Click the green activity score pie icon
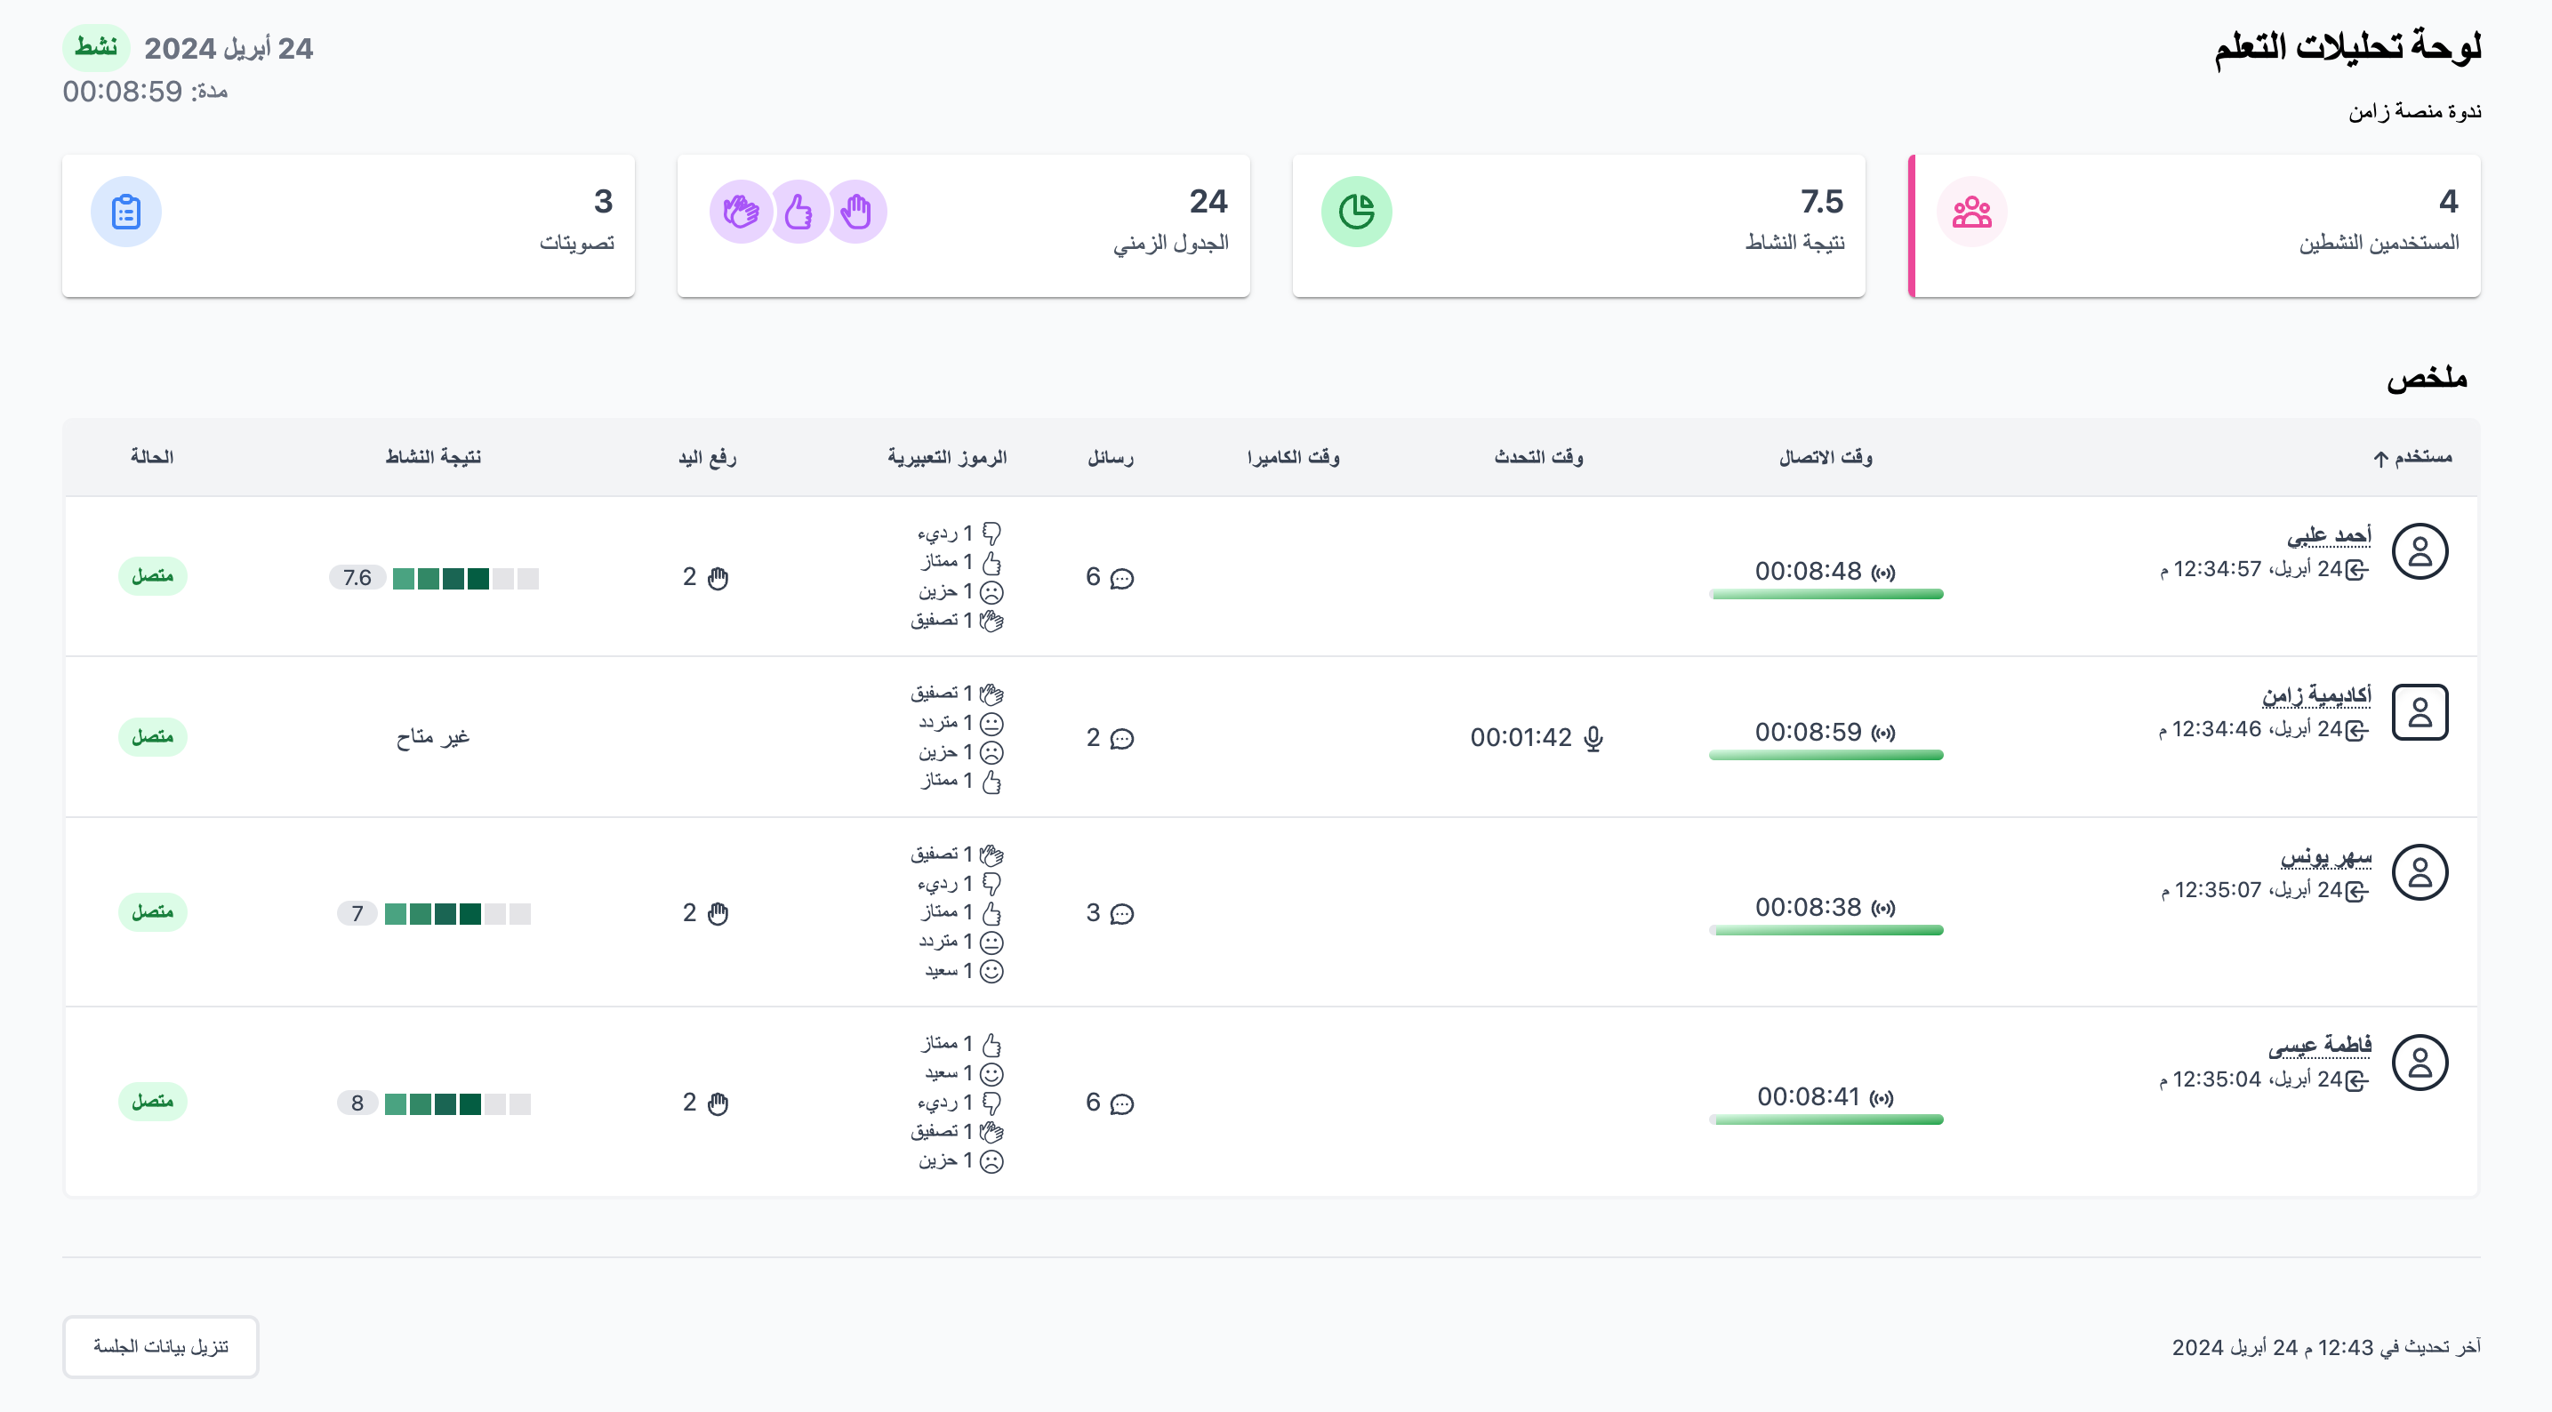The height and width of the screenshot is (1412, 2552). [1356, 212]
